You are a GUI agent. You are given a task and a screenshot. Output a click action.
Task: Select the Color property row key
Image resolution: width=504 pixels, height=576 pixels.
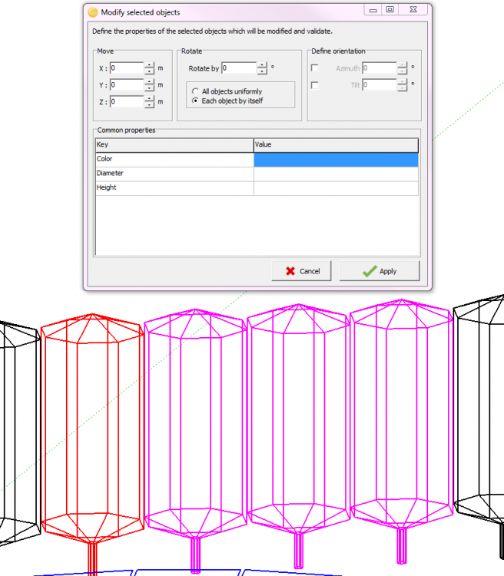pos(174,160)
